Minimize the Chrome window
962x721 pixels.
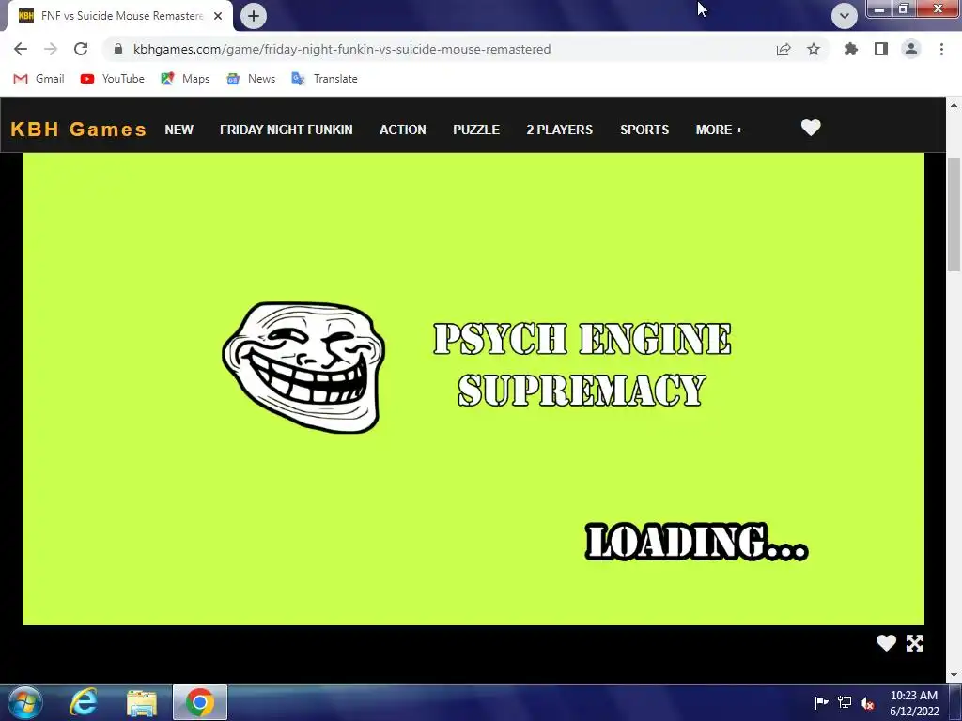coord(879,8)
